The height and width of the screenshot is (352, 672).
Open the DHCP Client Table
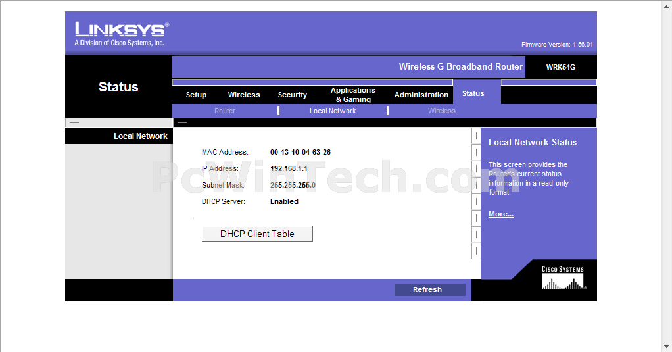tap(257, 234)
